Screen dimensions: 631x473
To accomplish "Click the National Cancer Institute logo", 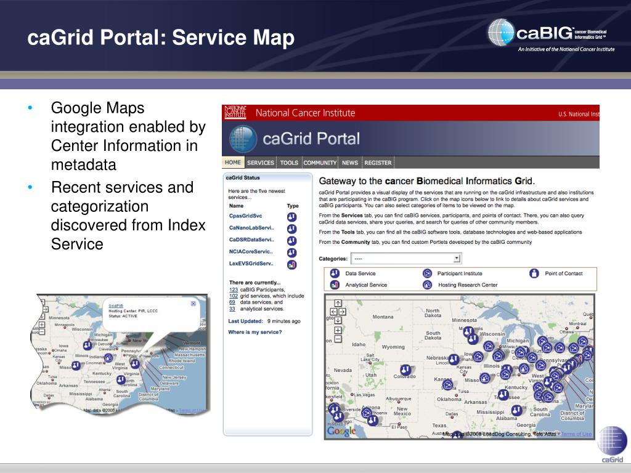I will [235, 112].
